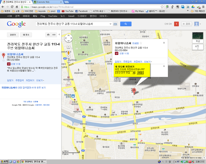The width and height of the screenshot is (206, 164).
Task: Open the on-screen keyboard input tool
Action: [x=115, y=24]
